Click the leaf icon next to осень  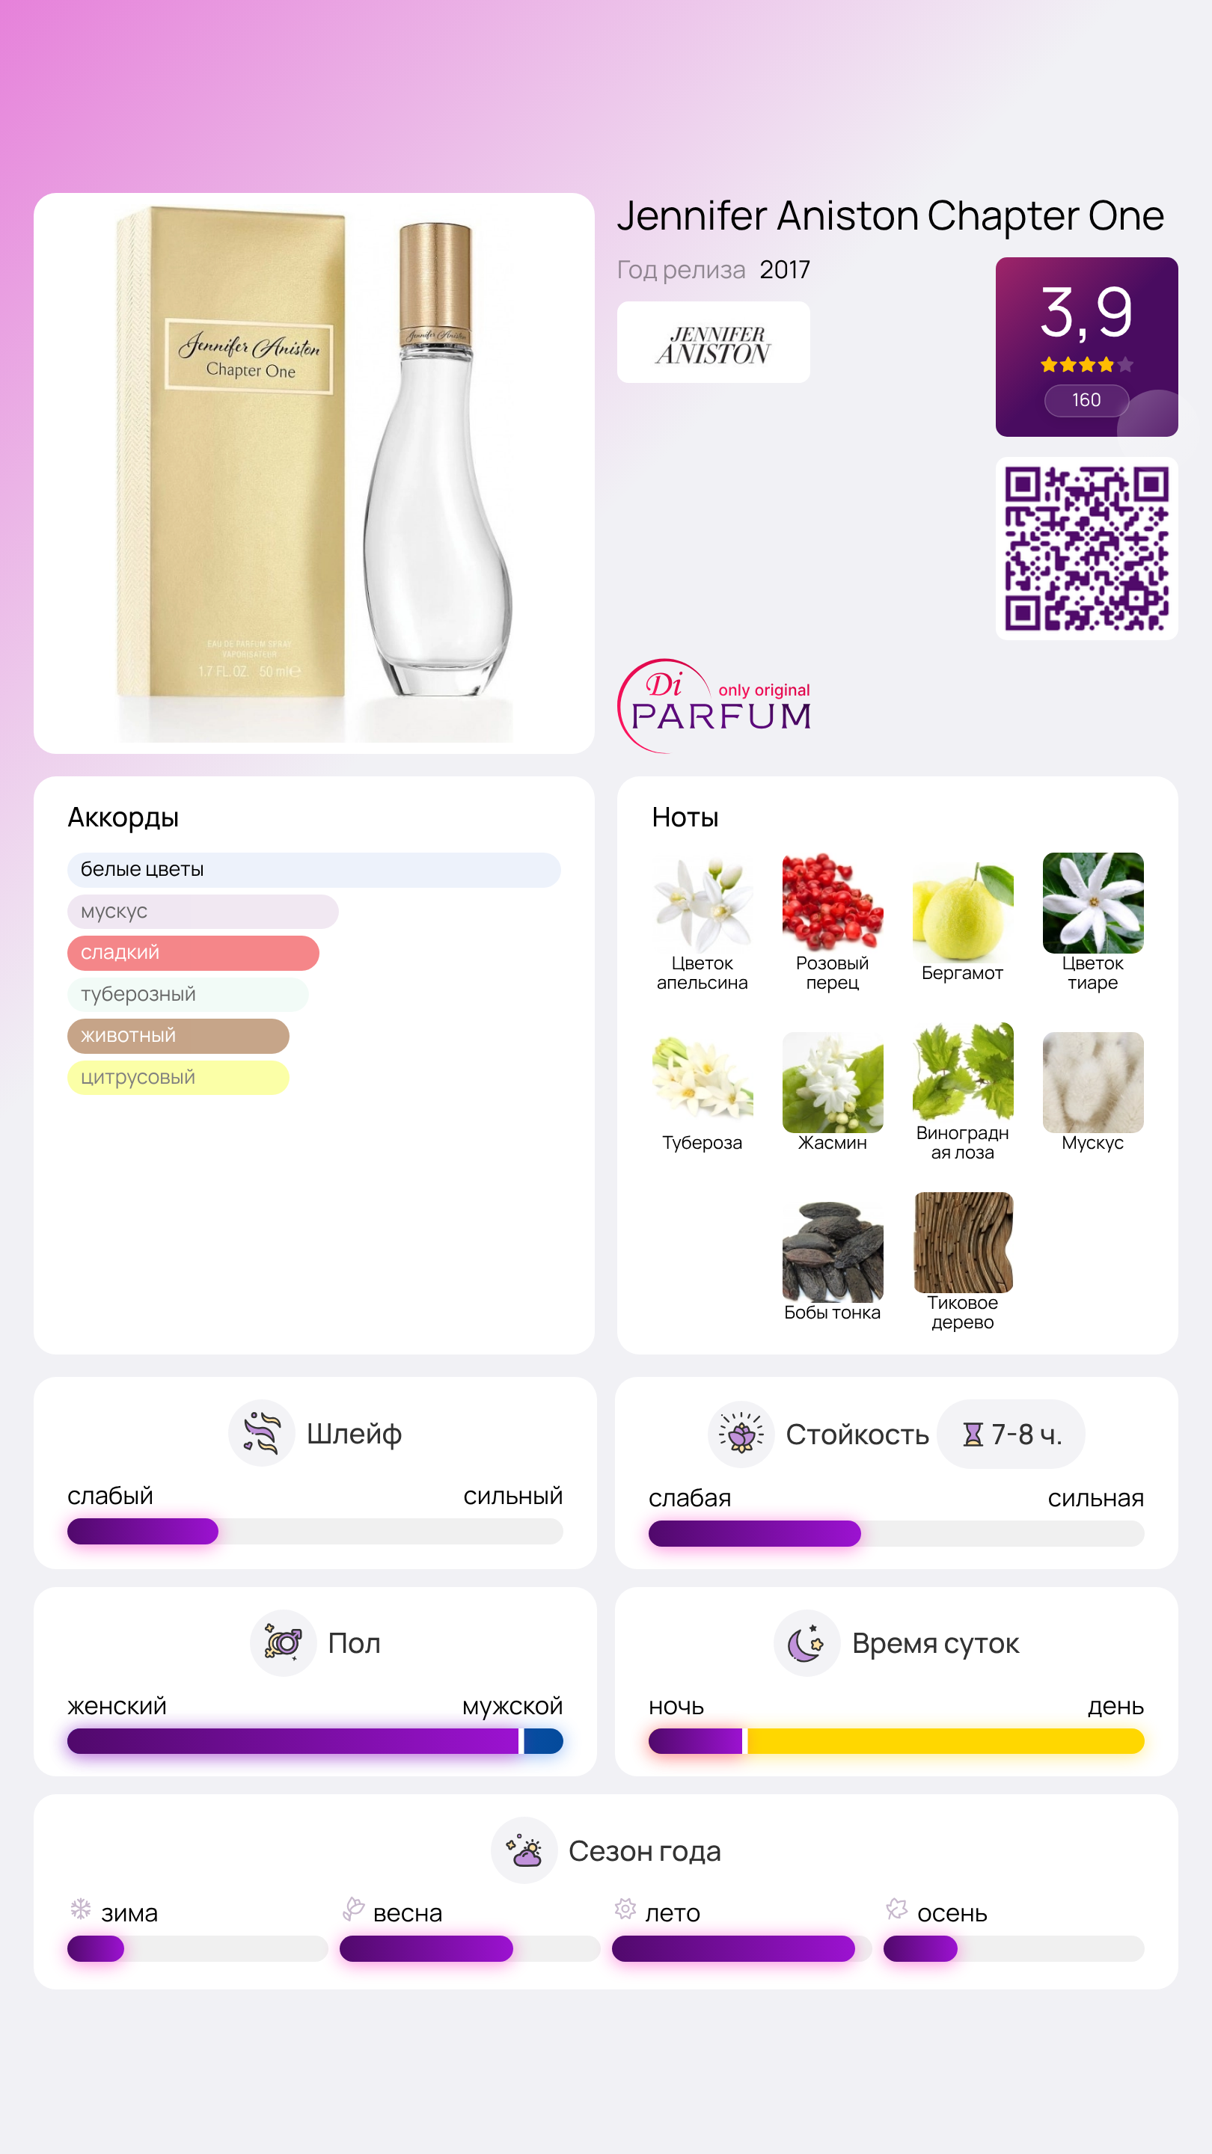(897, 1909)
